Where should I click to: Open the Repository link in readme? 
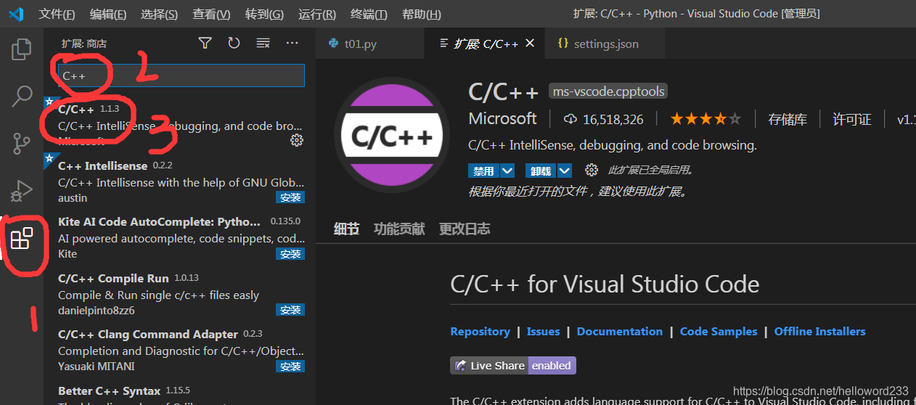[x=480, y=332]
